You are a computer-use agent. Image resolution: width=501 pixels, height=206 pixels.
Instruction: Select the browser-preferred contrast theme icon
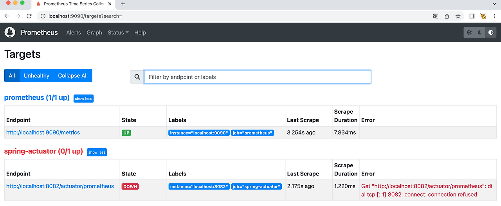[491, 32]
